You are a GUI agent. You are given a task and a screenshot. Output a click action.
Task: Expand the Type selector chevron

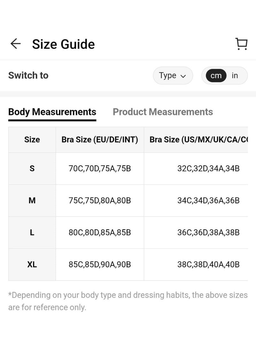(x=183, y=76)
